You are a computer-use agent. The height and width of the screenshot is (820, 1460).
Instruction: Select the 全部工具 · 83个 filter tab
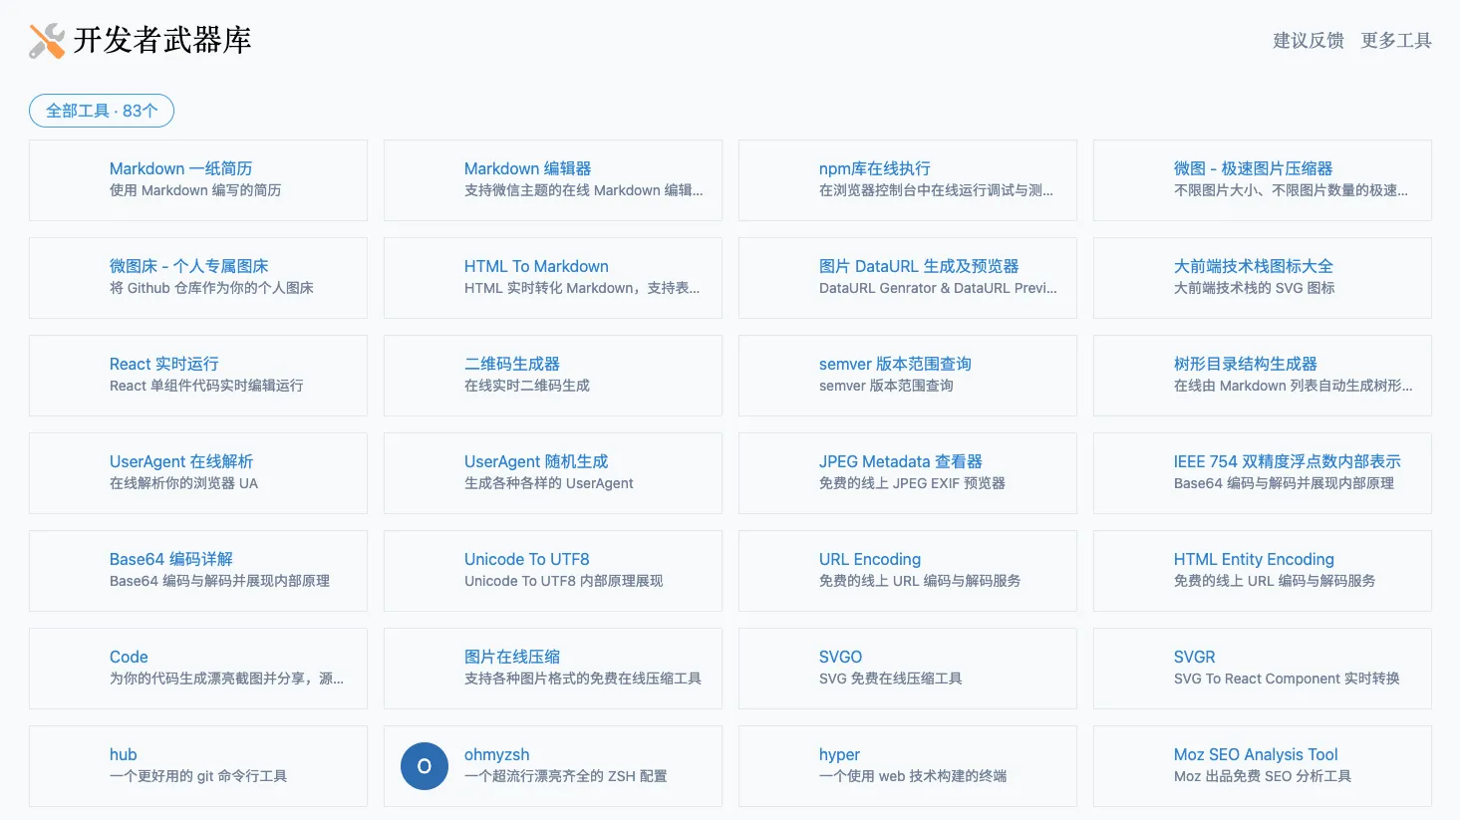click(x=102, y=111)
